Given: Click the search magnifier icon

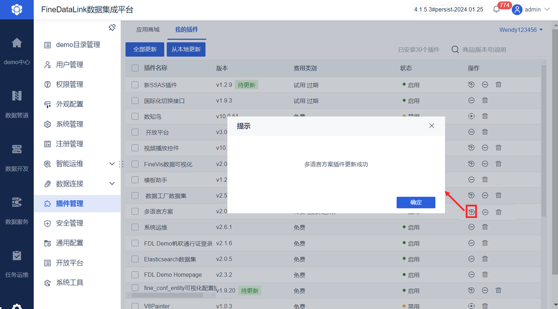Looking at the screenshot, I should (x=455, y=50).
